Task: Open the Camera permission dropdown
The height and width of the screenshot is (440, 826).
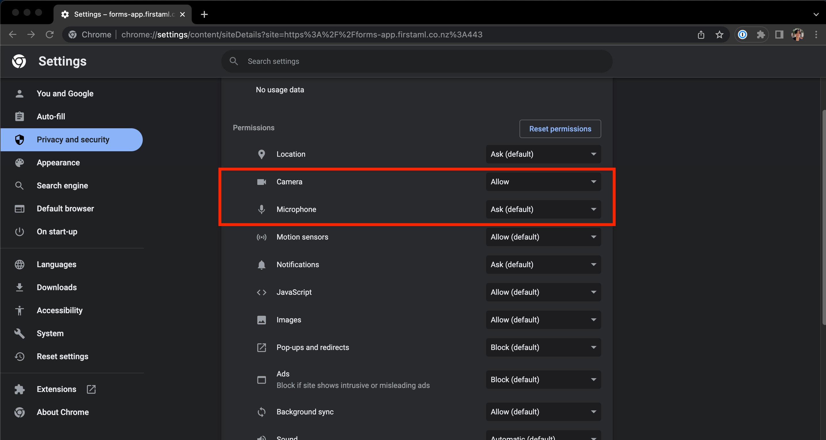Action: coord(543,182)
